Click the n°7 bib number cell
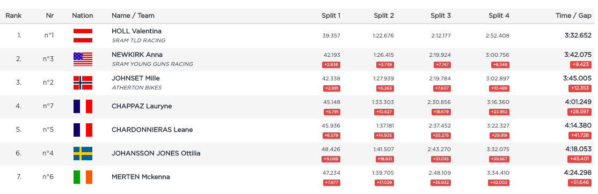 coord(48,106)
